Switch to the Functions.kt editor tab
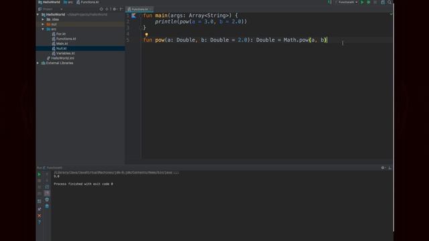 139,9
